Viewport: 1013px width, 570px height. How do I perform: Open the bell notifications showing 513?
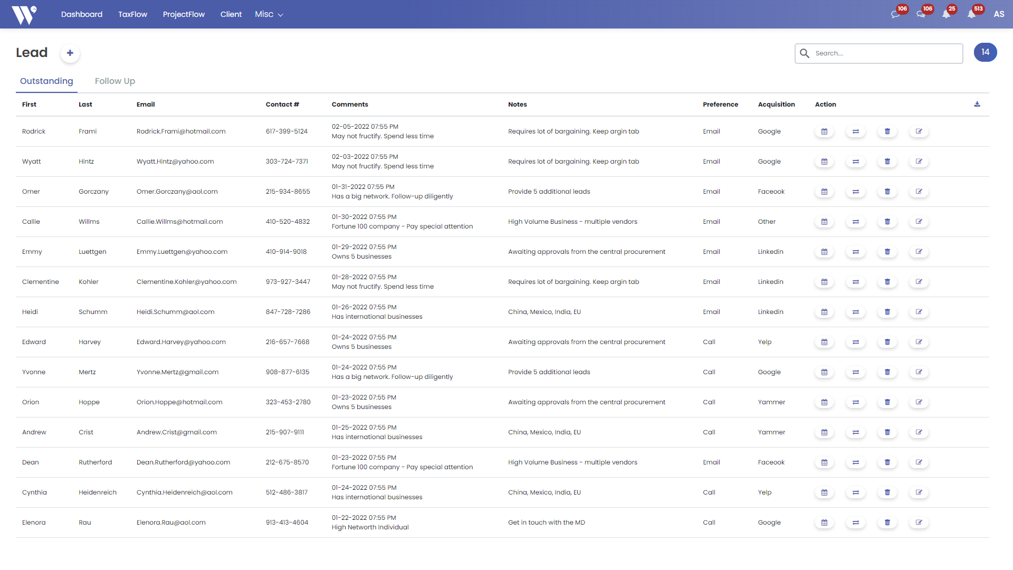point(972,14)
